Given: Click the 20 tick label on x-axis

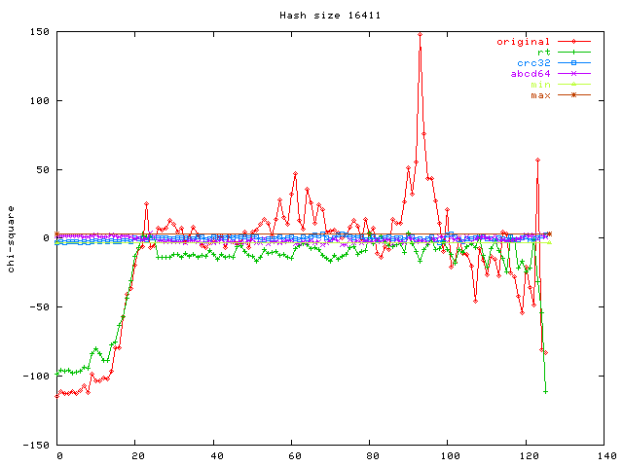Looking at the screenshot, I should coord(137,455).
